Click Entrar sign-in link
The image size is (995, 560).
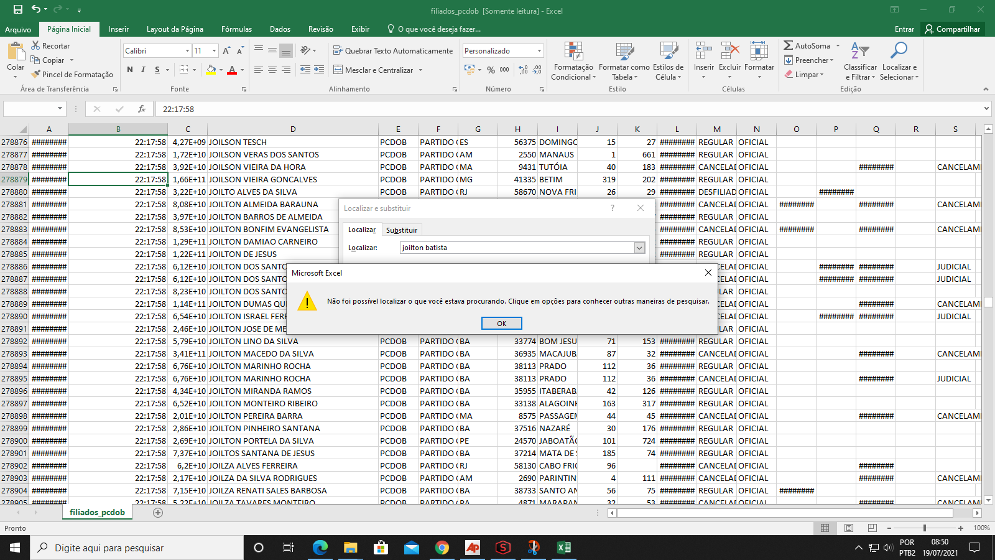click(x=904, y=29)
